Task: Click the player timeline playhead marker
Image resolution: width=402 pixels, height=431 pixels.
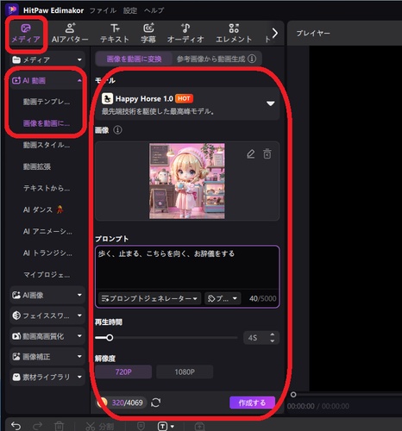Action: pos(293,395)
